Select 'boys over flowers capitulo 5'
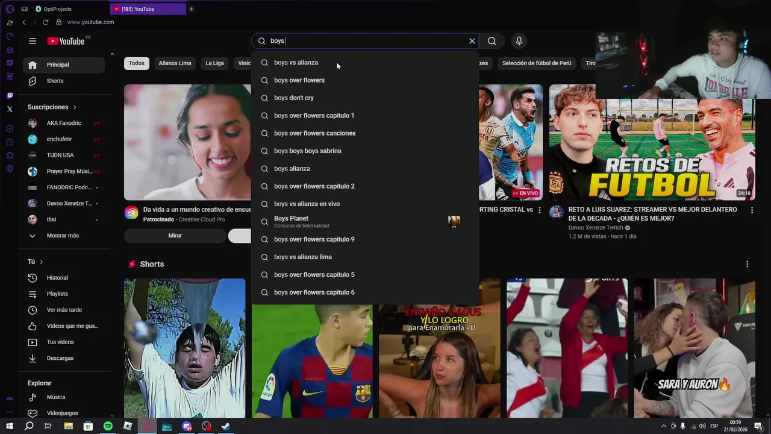The image size is (771, 434). [x=365, y=275]
